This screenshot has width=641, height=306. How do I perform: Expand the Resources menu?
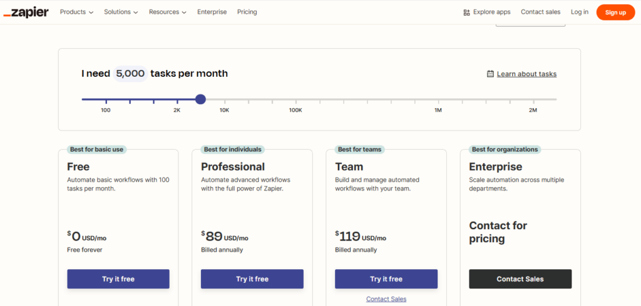pos(168,12)
